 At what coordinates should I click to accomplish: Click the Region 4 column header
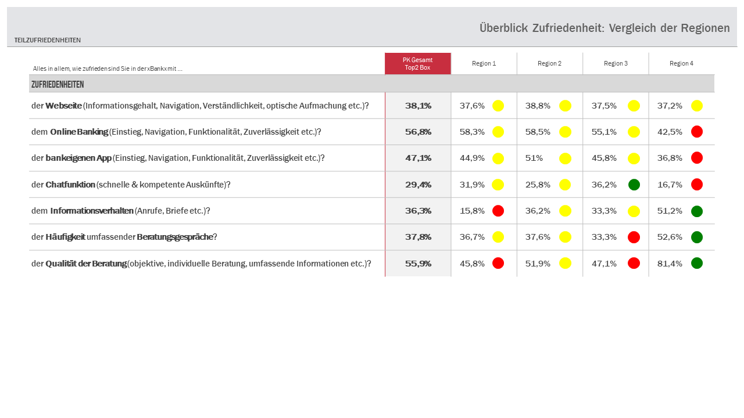pyautogui.click(x=681, y=64)
